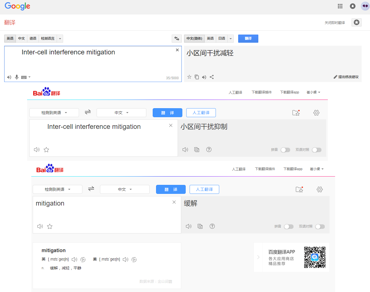Viewport: 370px width, 292px height.
Task: Click into Google Translate source text box
Action: pyautogui.click(x=93, y=64)
